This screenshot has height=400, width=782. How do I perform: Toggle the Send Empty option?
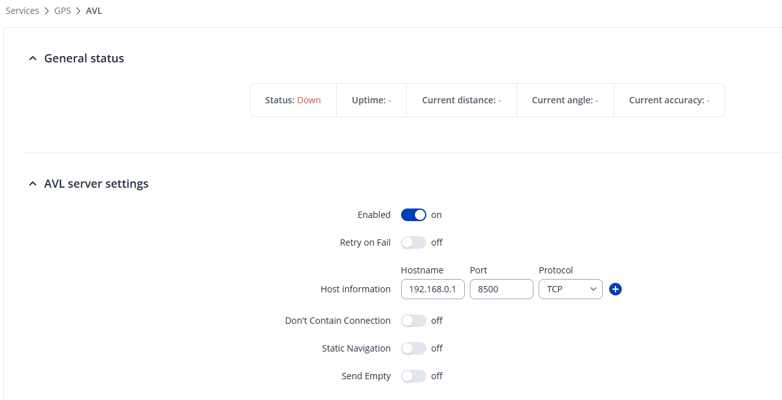click(414, 376)
